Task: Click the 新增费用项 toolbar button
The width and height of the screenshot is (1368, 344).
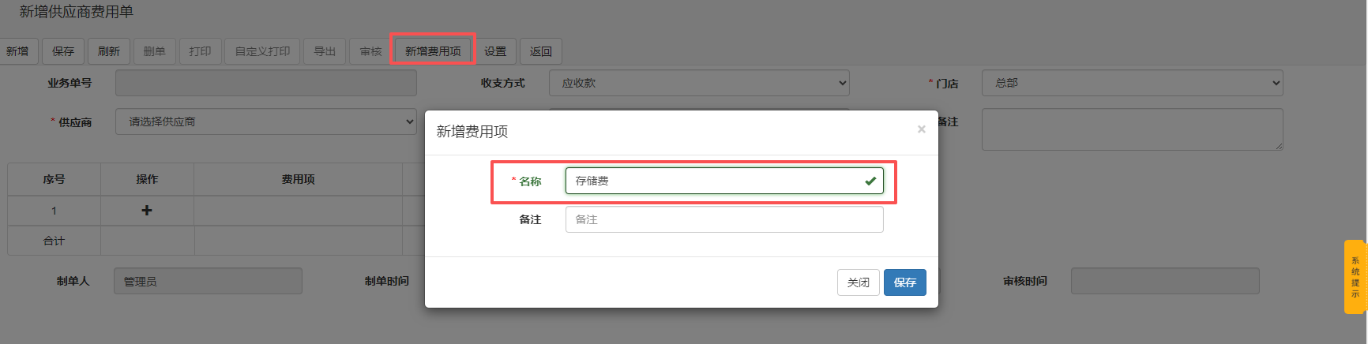Action: click(x=433, y=51)
